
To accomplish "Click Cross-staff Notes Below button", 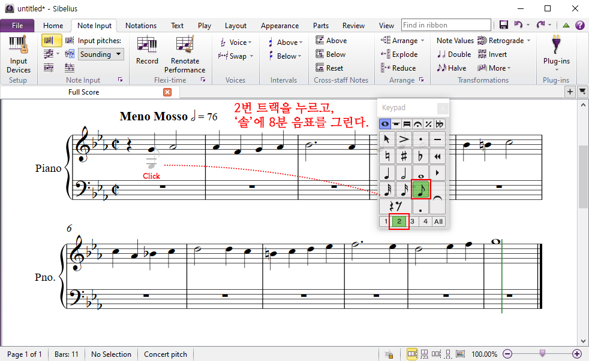I will coord(330,54).
